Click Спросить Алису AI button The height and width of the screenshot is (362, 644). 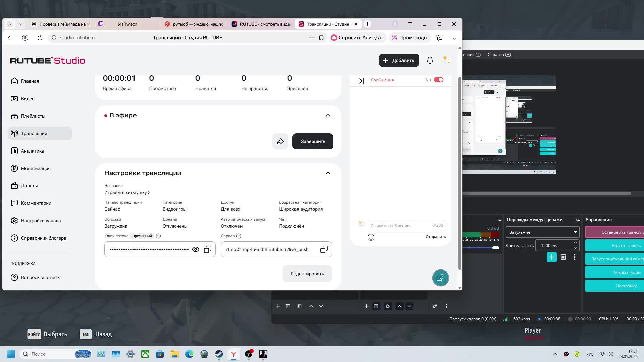357,38
